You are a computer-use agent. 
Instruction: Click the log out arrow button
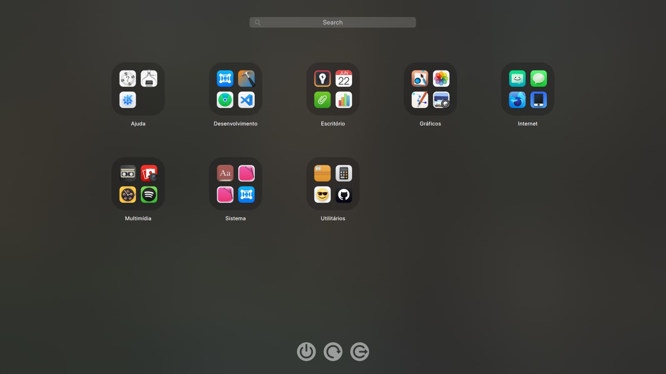tap(360, 352)
